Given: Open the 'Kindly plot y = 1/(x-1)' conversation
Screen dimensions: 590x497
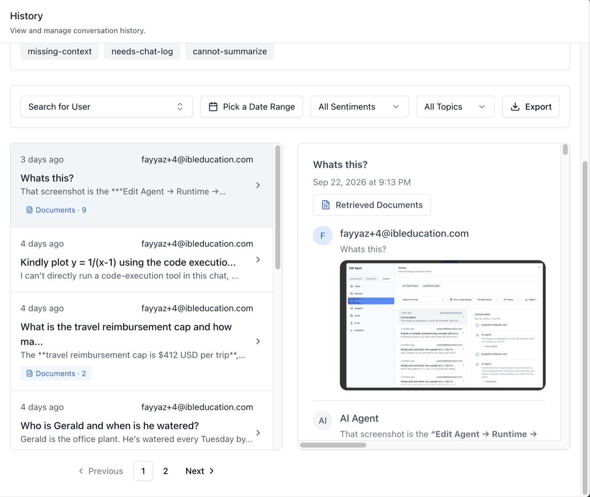Looking at the screenshot, I should pyautogui.click(x=142, y=260).
